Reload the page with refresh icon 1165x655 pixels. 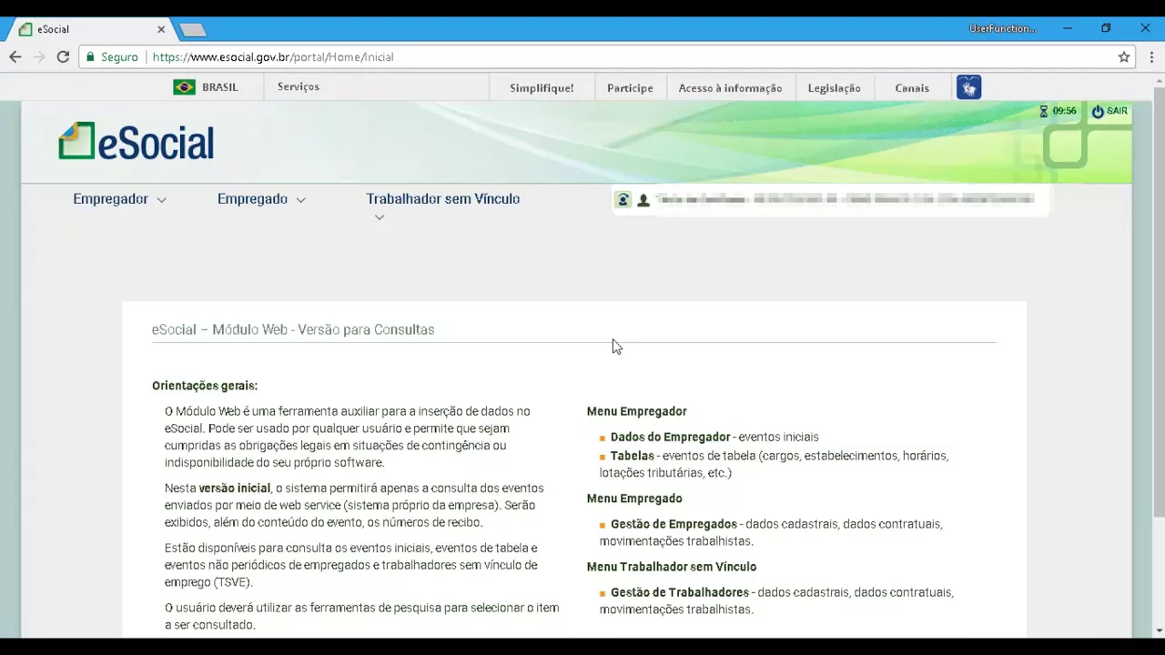[63, 56]
